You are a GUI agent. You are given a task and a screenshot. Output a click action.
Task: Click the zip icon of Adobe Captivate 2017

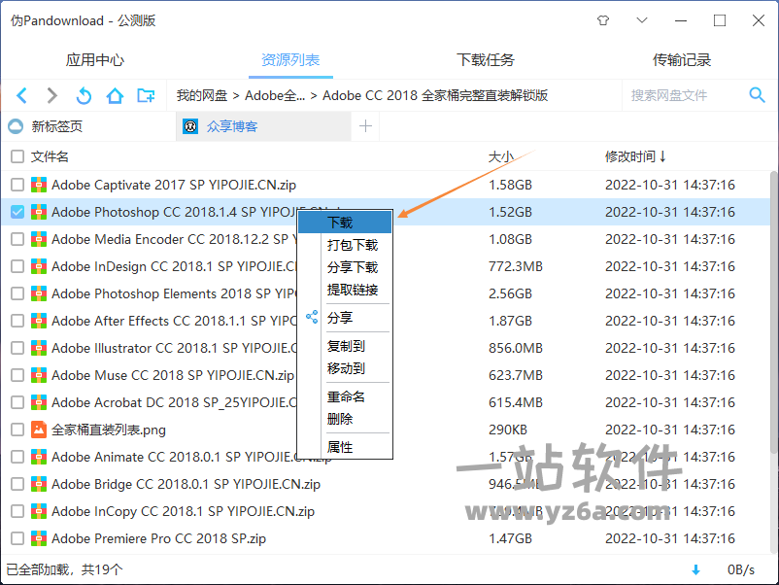point(39,185)
